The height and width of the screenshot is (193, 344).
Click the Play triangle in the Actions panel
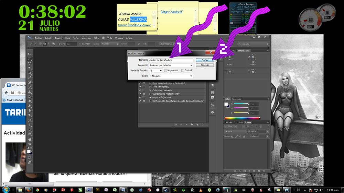coord(186,124)
